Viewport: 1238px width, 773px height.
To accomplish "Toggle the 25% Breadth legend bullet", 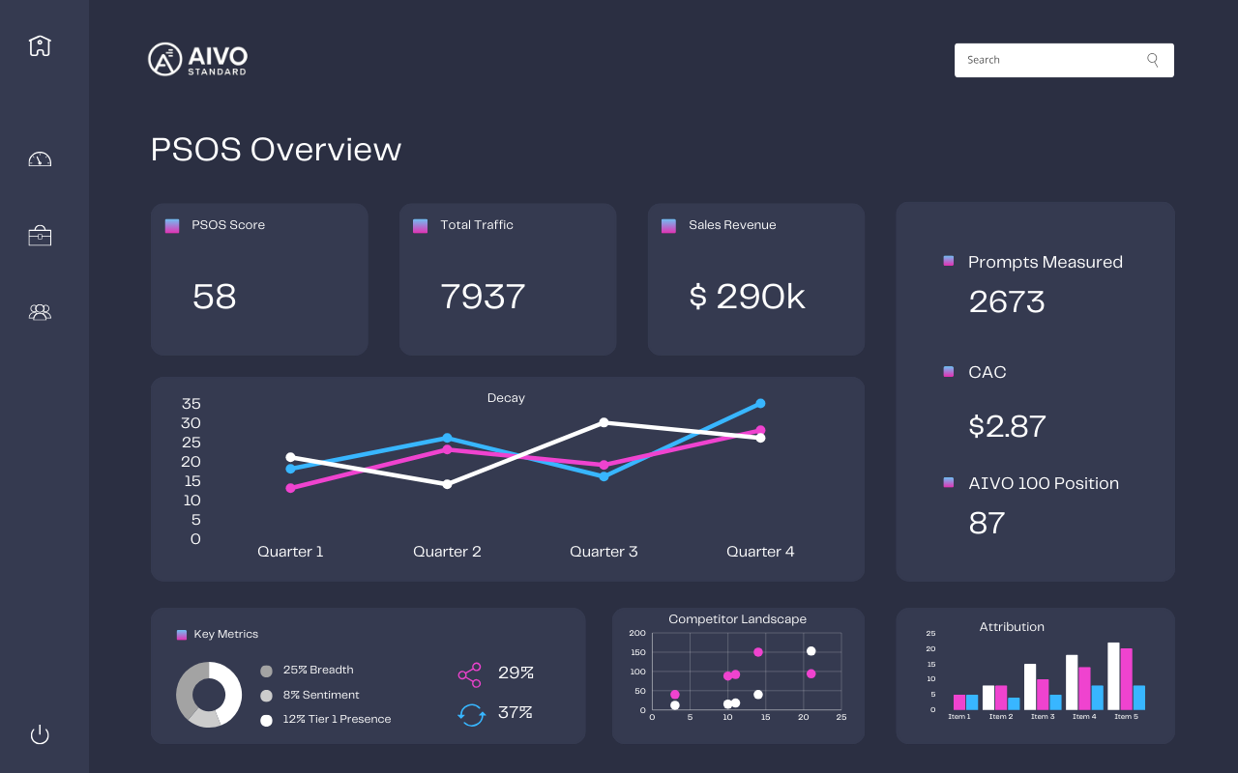I will tap(264, 669).
